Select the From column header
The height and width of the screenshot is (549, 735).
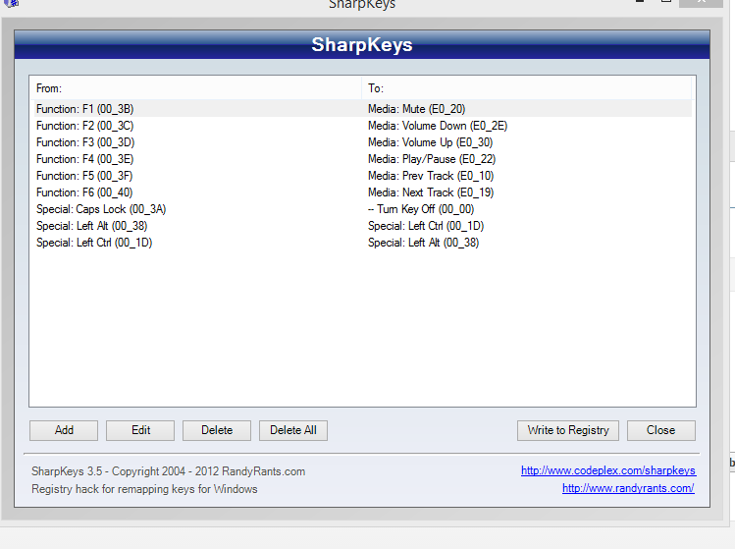(195, 88)
